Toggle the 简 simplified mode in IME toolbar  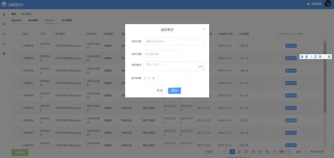(320, 57)
